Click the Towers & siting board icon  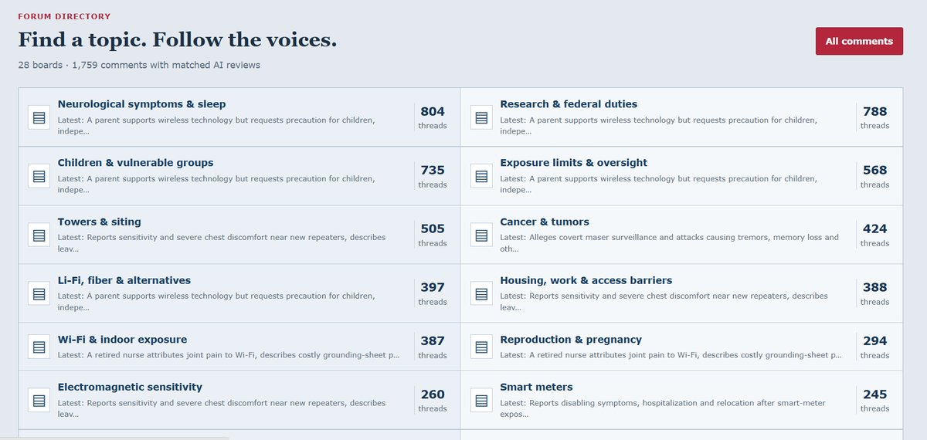39,235
